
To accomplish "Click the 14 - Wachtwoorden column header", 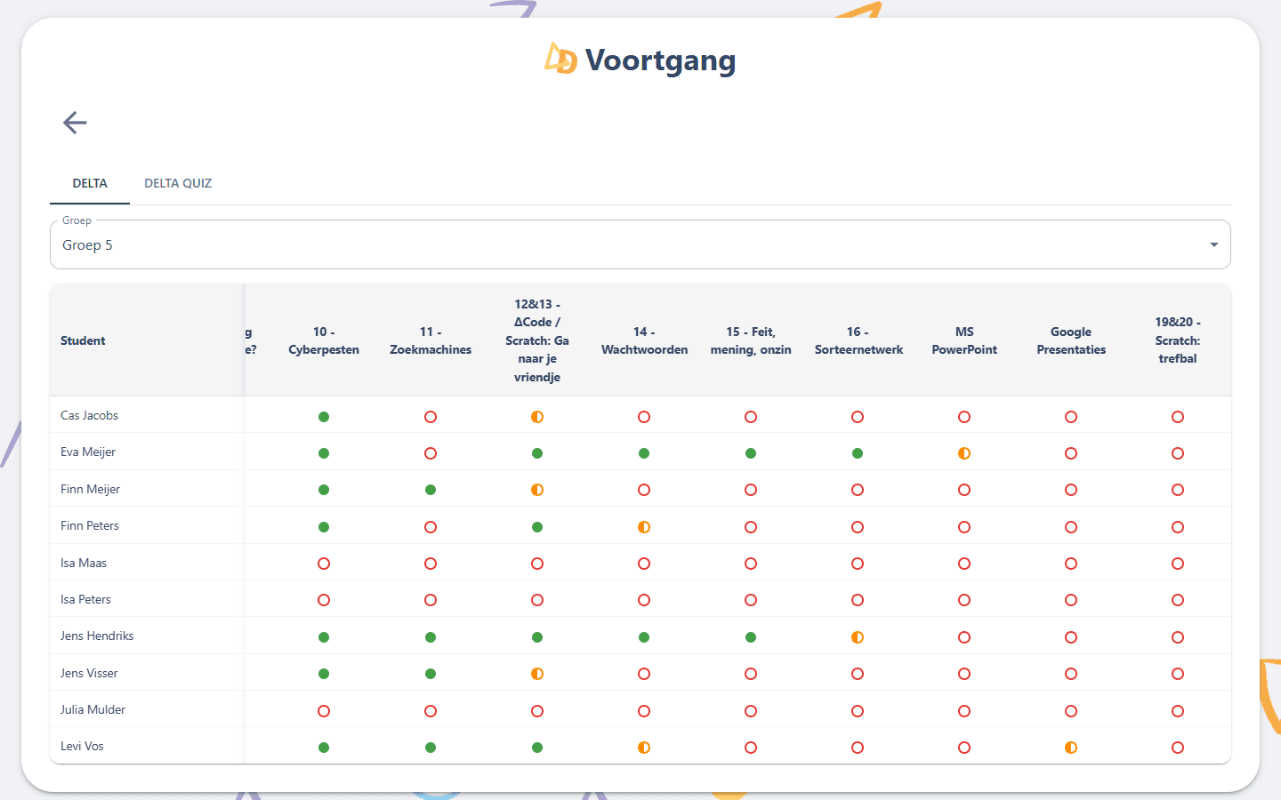I will point(644,340).
